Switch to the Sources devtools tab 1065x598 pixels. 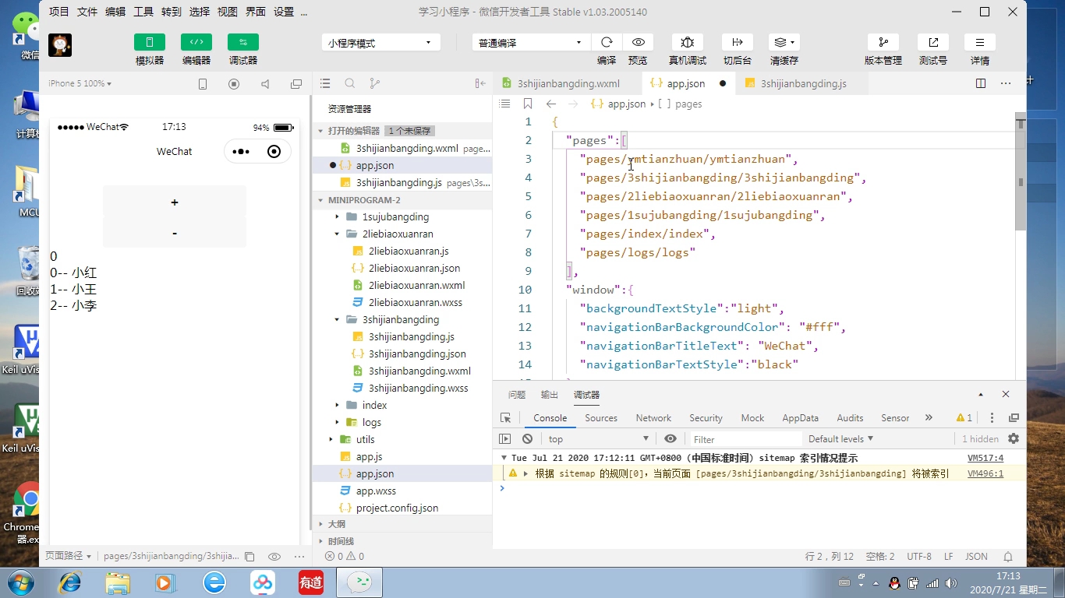pyautogui.click(x=601, y=418)
